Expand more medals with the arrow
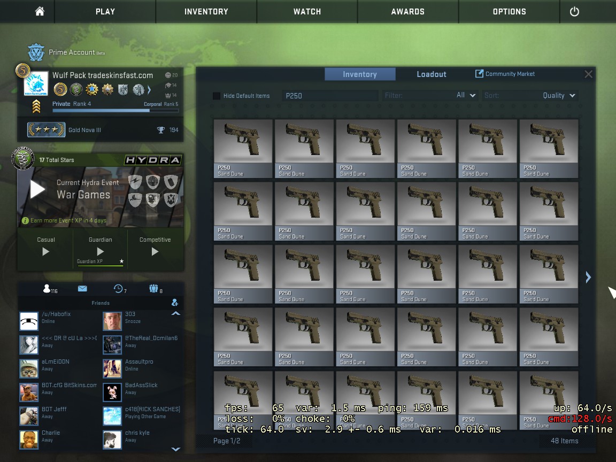The width and height of the screenshot is (616, 462). click(x=149, y=90)
